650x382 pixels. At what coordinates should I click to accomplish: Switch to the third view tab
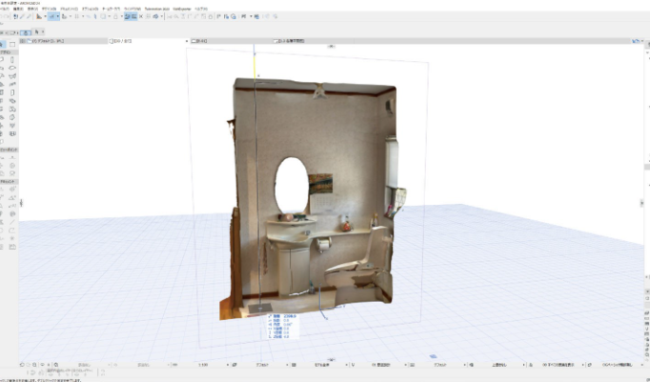point(231,41)
